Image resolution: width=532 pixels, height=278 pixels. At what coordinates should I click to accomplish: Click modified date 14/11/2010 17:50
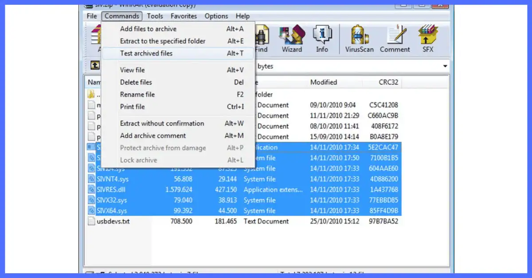coord(335,158)
